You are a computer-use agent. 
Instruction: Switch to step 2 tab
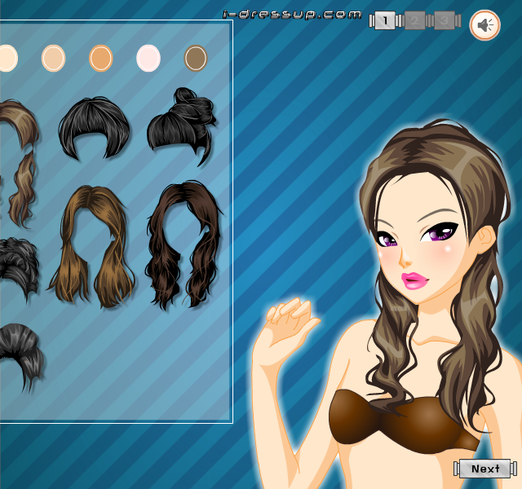(x=415, y=20)
